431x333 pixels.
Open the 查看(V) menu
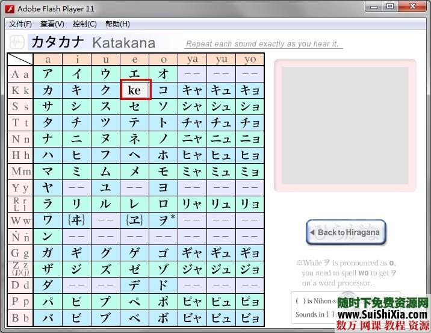coord(52,24)
